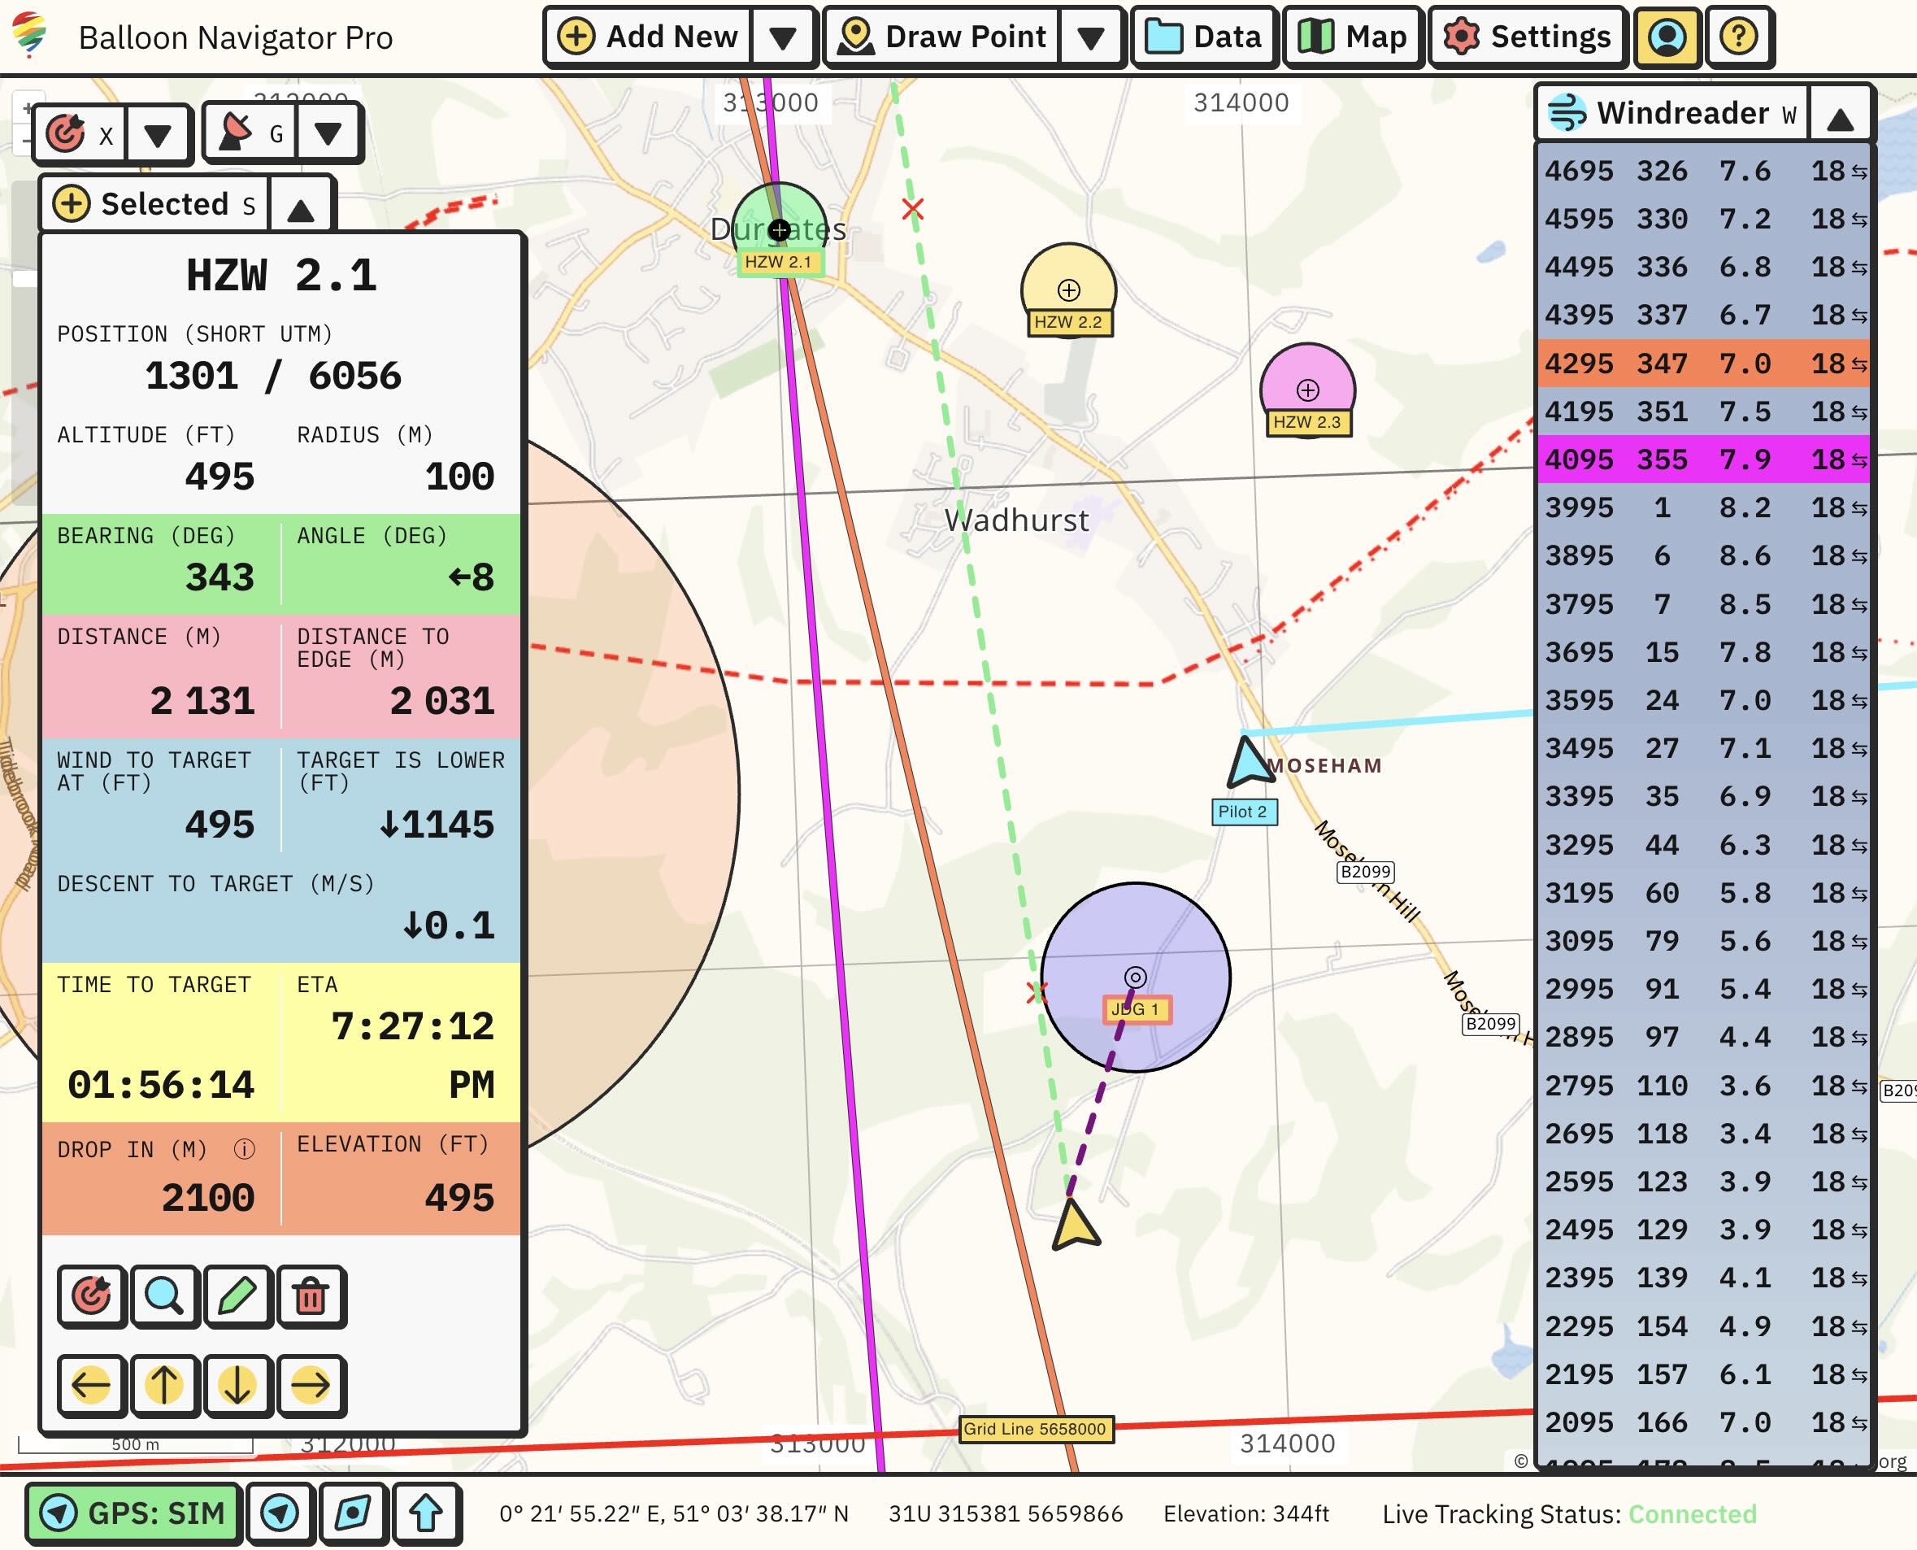This screenshot has height=1550, width=1917.
Task: Select wind row at altitude 2095
Action: coord(1703,1422)
